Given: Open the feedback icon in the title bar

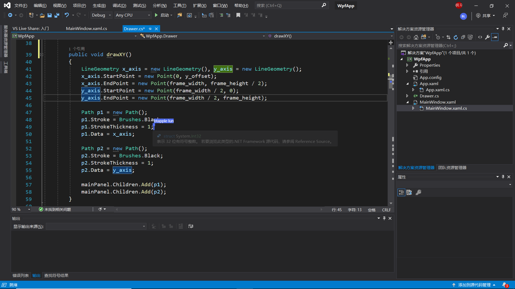Looking at the screenshot, I should pos(505,16).
